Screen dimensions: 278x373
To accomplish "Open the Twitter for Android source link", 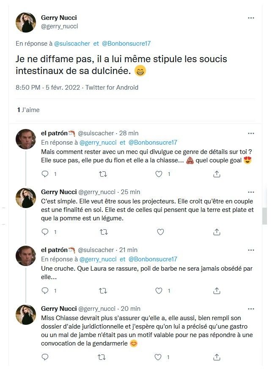I will [112, 88].
